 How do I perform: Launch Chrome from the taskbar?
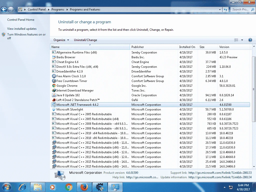coord(69,187)
